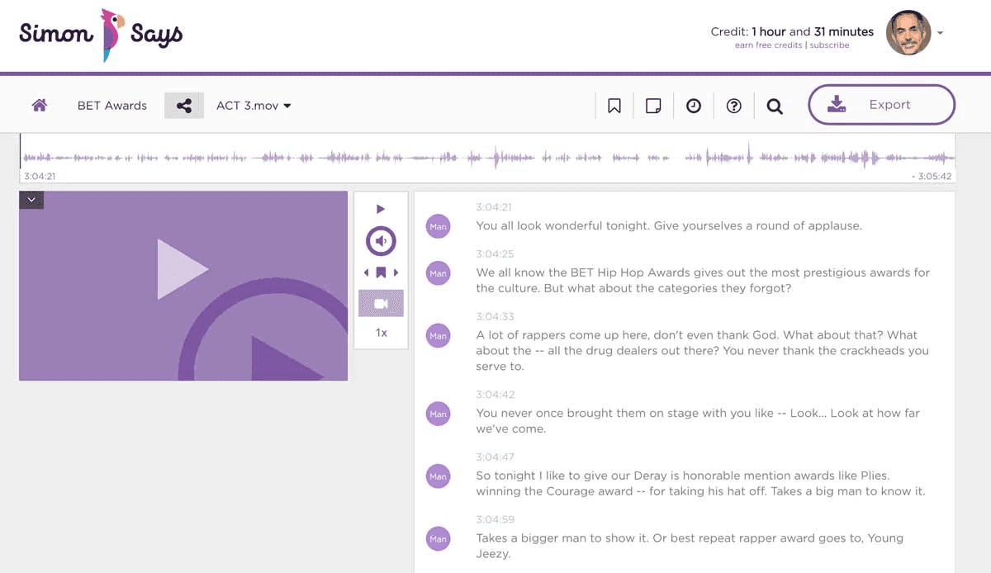Add a bookmark between navigation arrows

click(381, 272)
